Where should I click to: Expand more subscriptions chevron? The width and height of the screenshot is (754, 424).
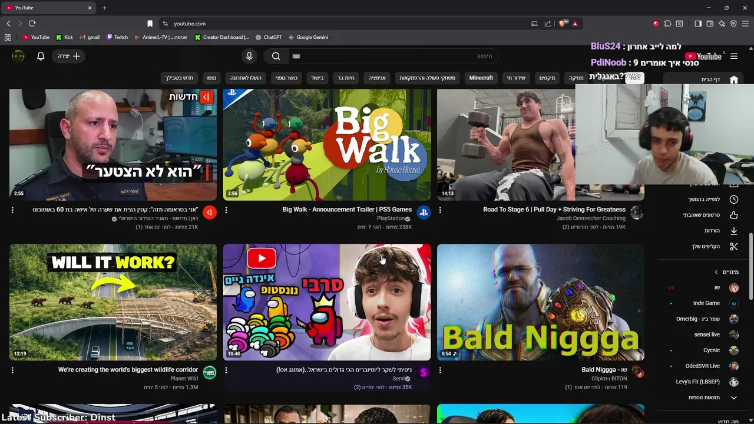tap(734, 397)
